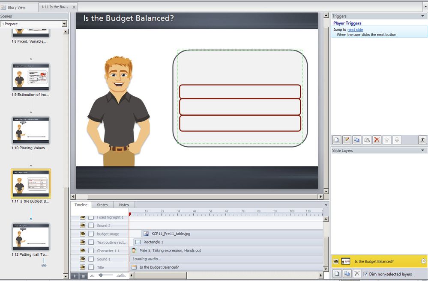Open properties gear for base slide layer
The image size is (428, 281).
click(423, 261)
